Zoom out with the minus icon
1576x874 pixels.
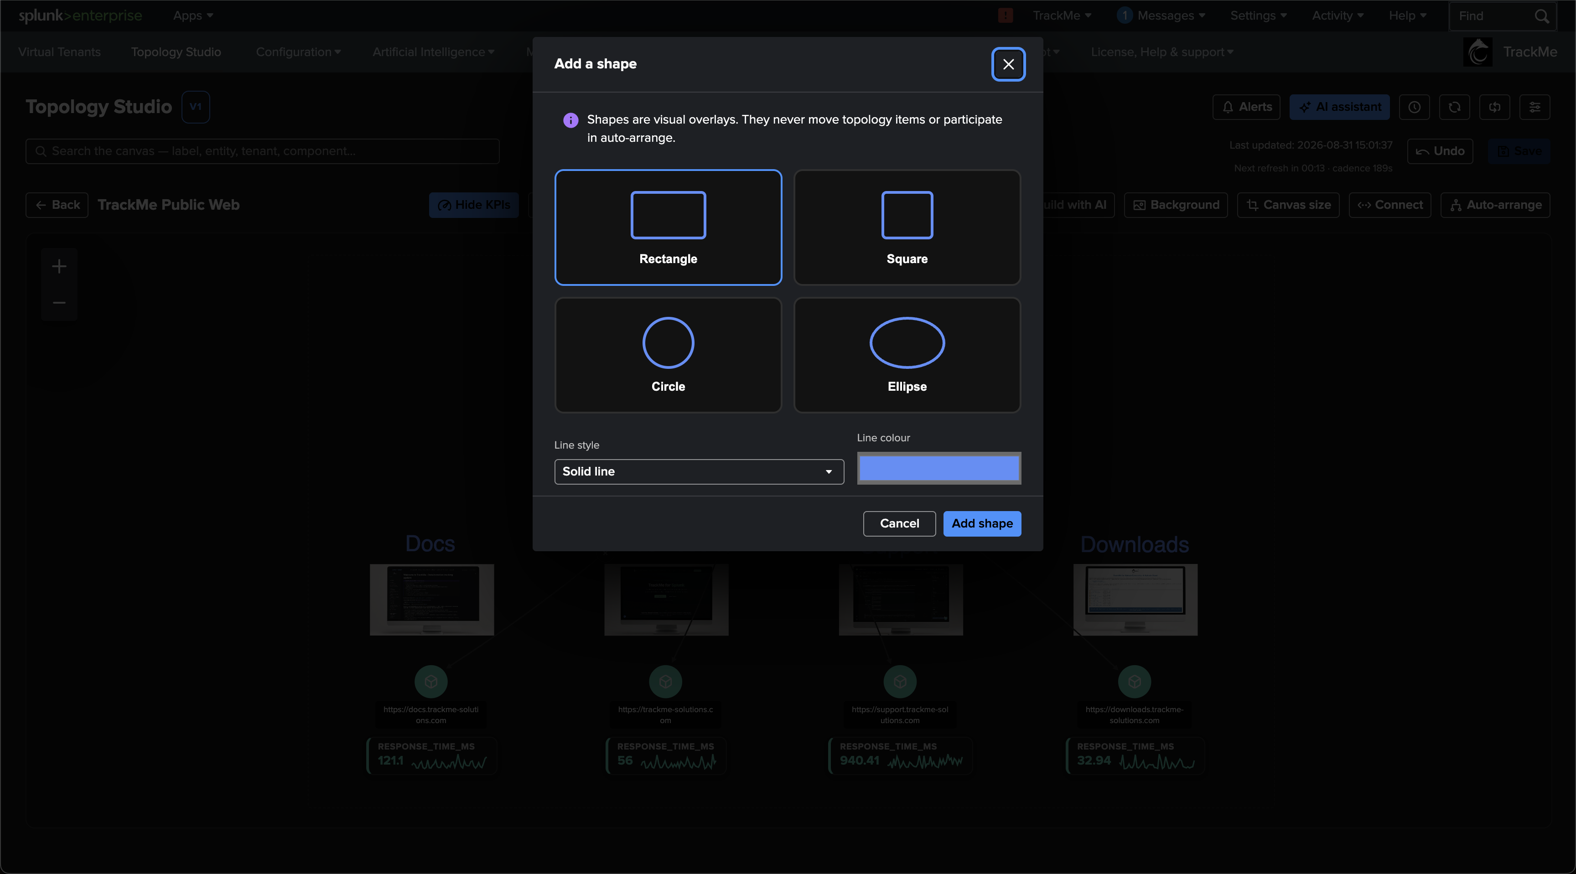coord(59,303)
